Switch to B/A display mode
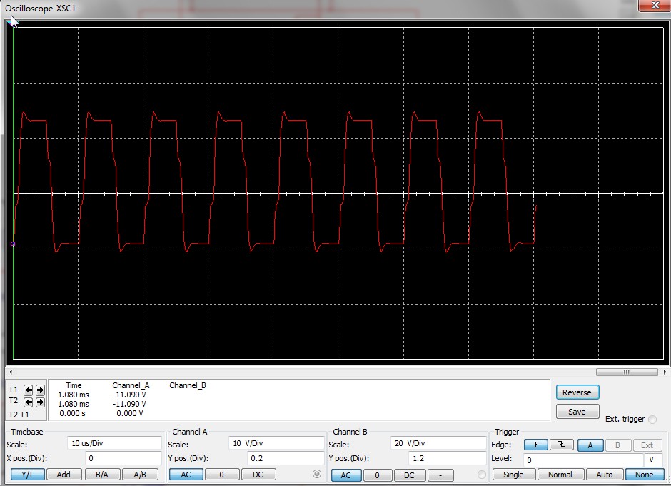671x486 pixels. tap(102, 475)
